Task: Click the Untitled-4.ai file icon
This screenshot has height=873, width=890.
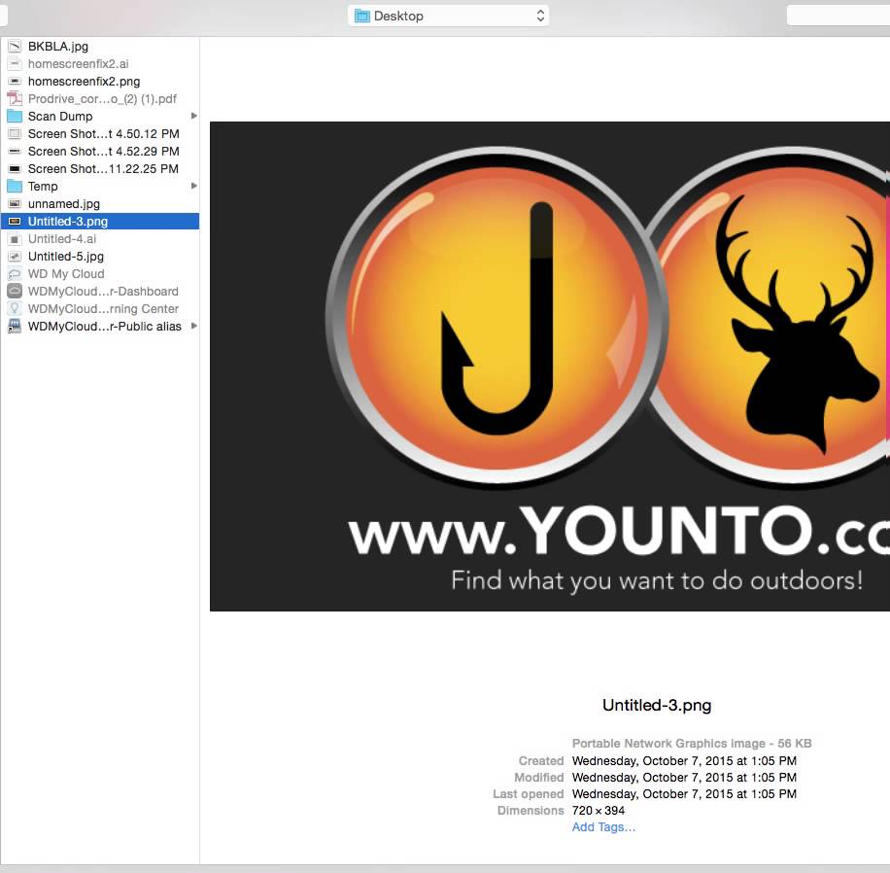Action: click(15, 239)
